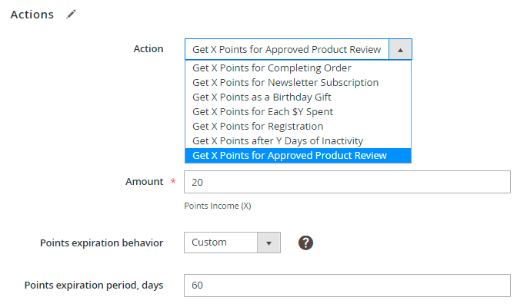Click the Actions section heading

[x=32, y=15]
